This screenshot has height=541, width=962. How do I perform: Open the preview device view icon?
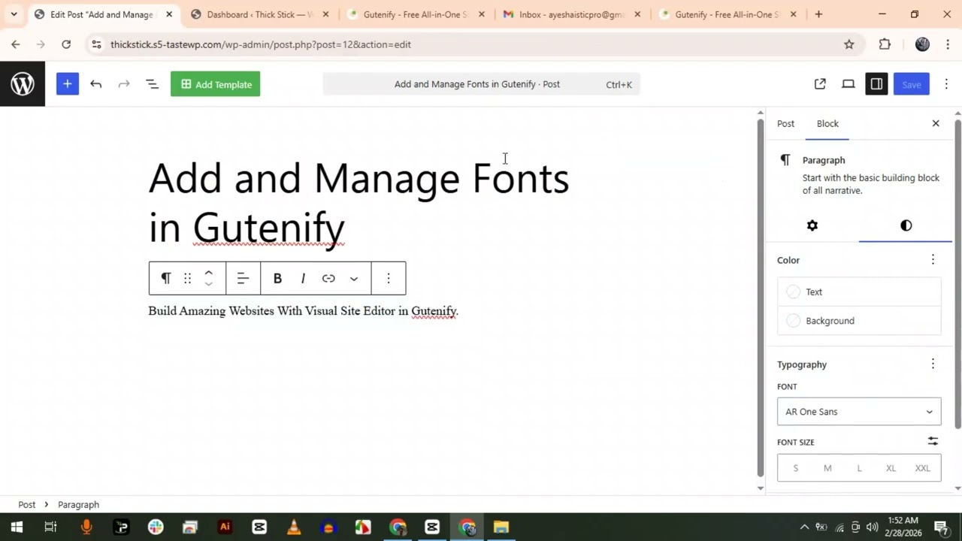[848, 84]
